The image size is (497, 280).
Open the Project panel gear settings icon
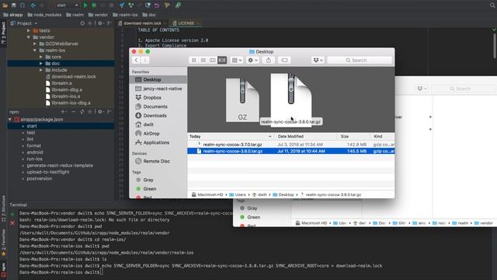(x=100, y=23)
